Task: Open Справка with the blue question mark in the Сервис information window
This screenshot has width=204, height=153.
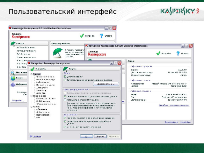Action: (x=182, y=53)
